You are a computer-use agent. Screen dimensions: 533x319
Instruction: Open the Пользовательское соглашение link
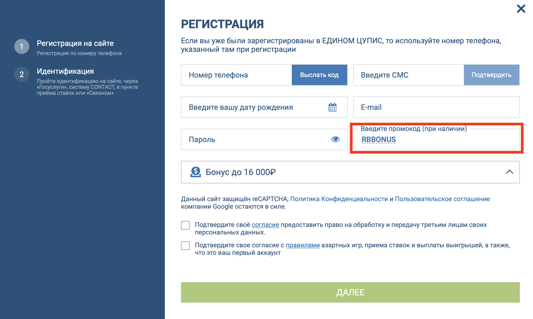pos(442,199)
